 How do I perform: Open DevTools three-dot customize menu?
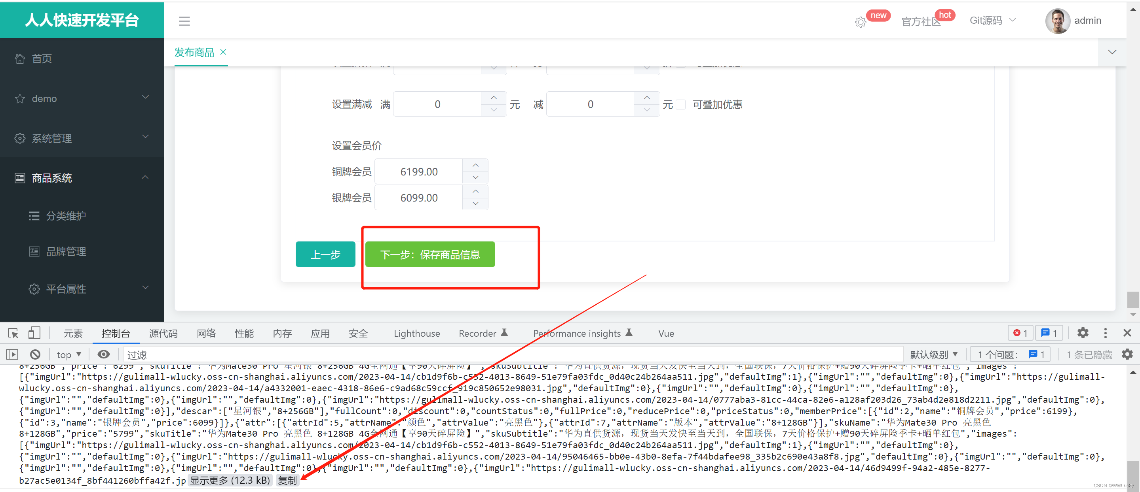[x=1105, y=333]
